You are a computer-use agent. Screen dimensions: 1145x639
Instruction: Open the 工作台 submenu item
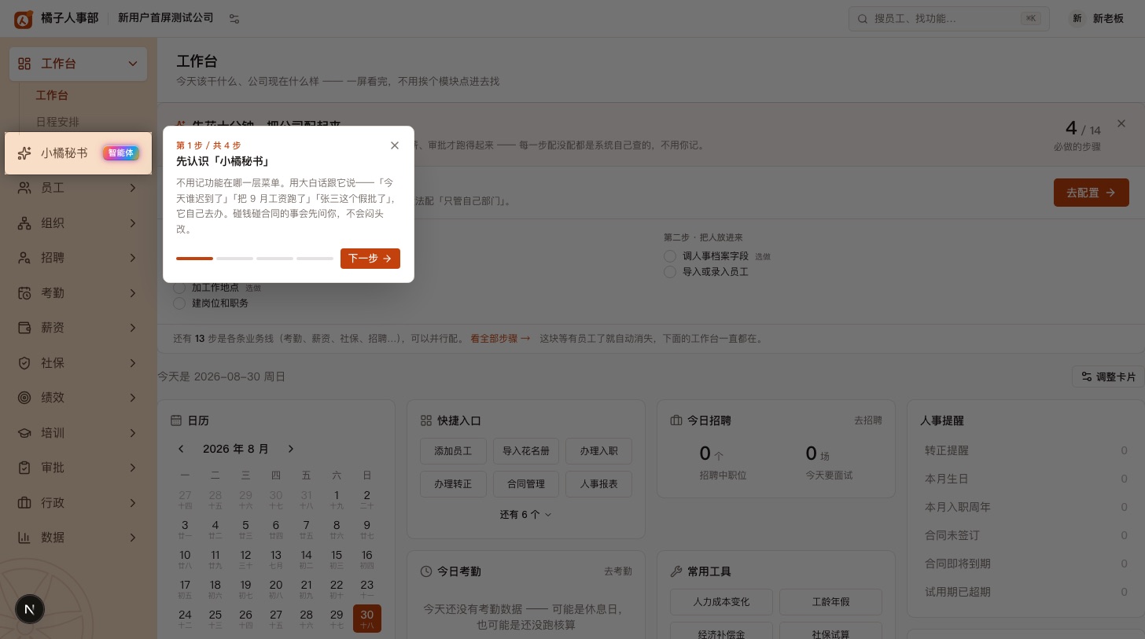click(x=52, y=95)
